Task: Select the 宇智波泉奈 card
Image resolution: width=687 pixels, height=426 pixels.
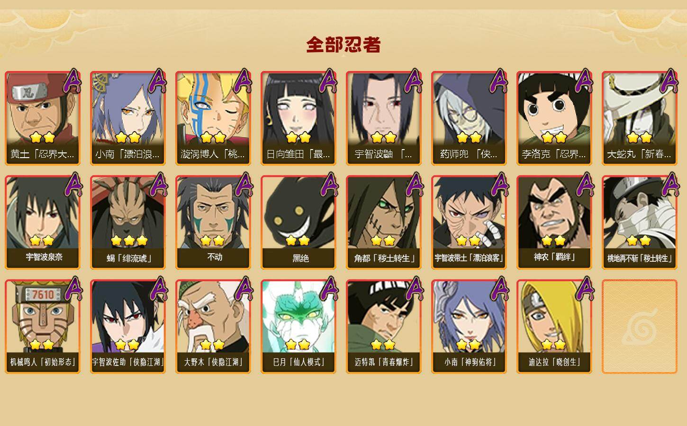Action: click(x=43, y=222)
